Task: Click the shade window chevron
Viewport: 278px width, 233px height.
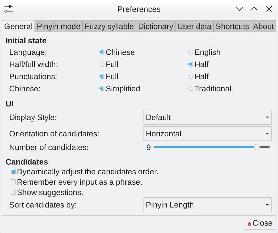Action: (254, 9)
